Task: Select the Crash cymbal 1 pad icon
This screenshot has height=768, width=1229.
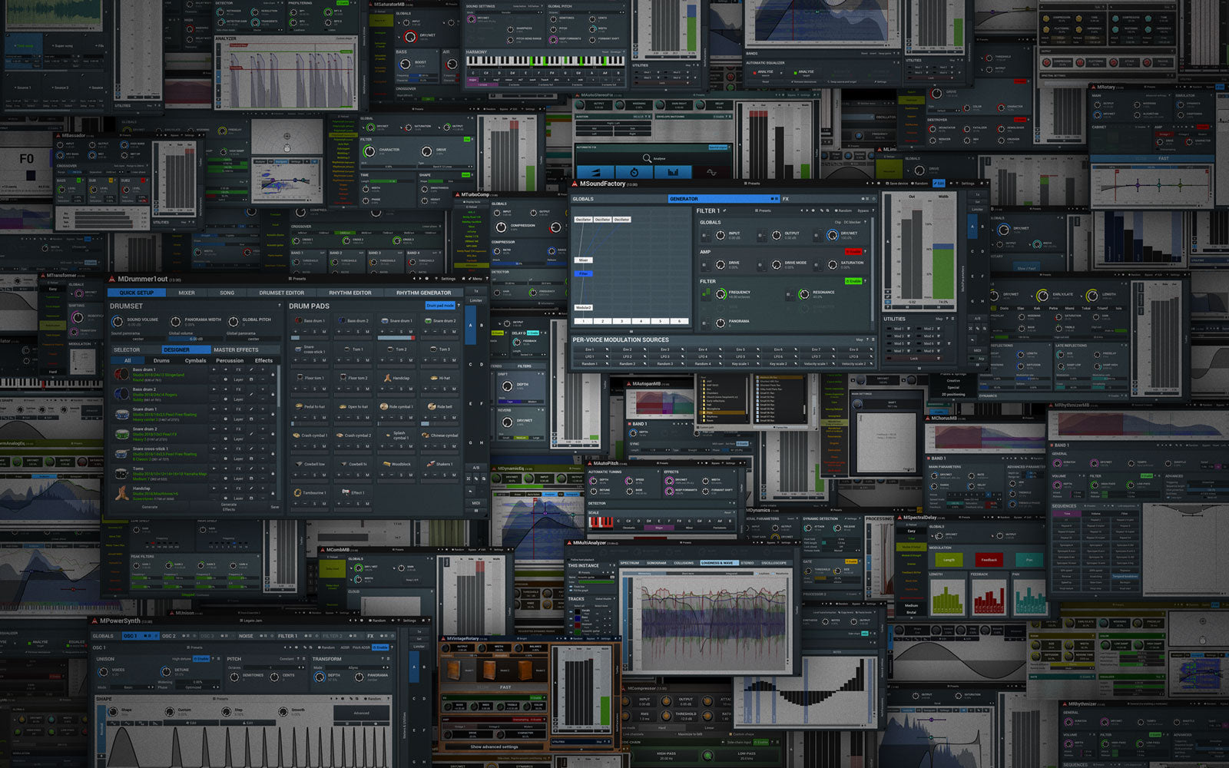Action: coord(296,435)
